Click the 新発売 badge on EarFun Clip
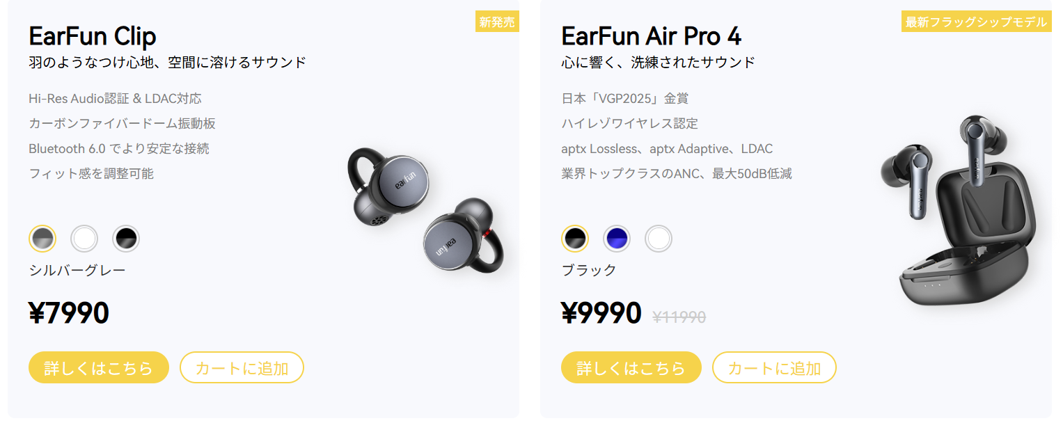Screen dimensions: 1063x423 tap(497, 22)
